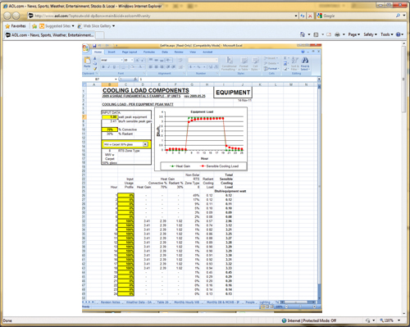Select the Table 26 sheet tab
This screenshot has width=410, height=327.
point(162,302)
